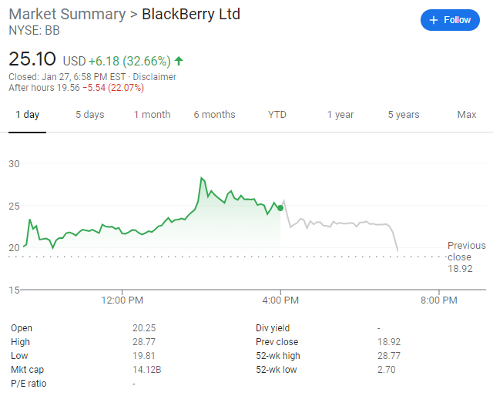Switch to the 1 year tab
Viewport: 493px width, 396px height.
(340, 115)
